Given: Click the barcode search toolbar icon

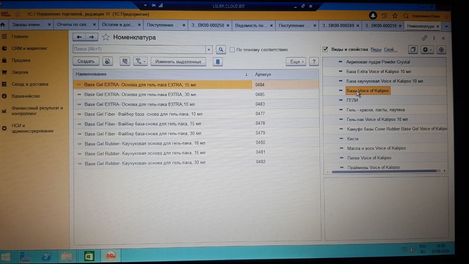Looking at the screenshot, I should tap(125, 62).
